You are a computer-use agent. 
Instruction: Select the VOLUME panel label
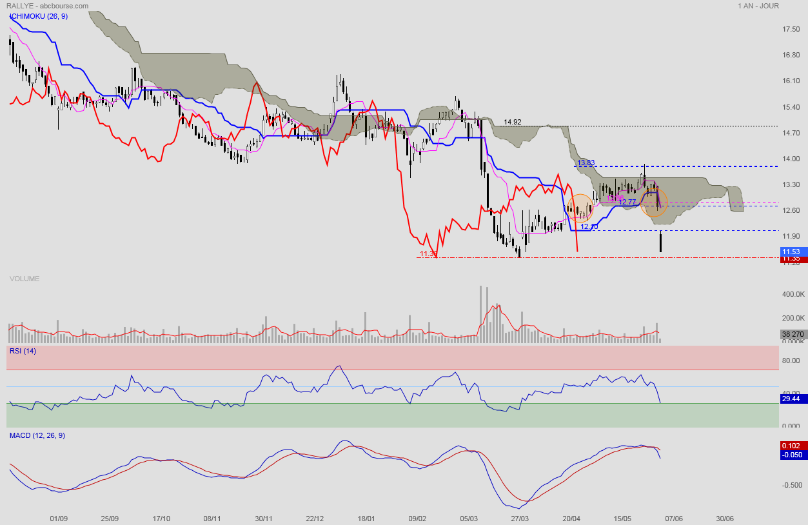click(25, 279)
